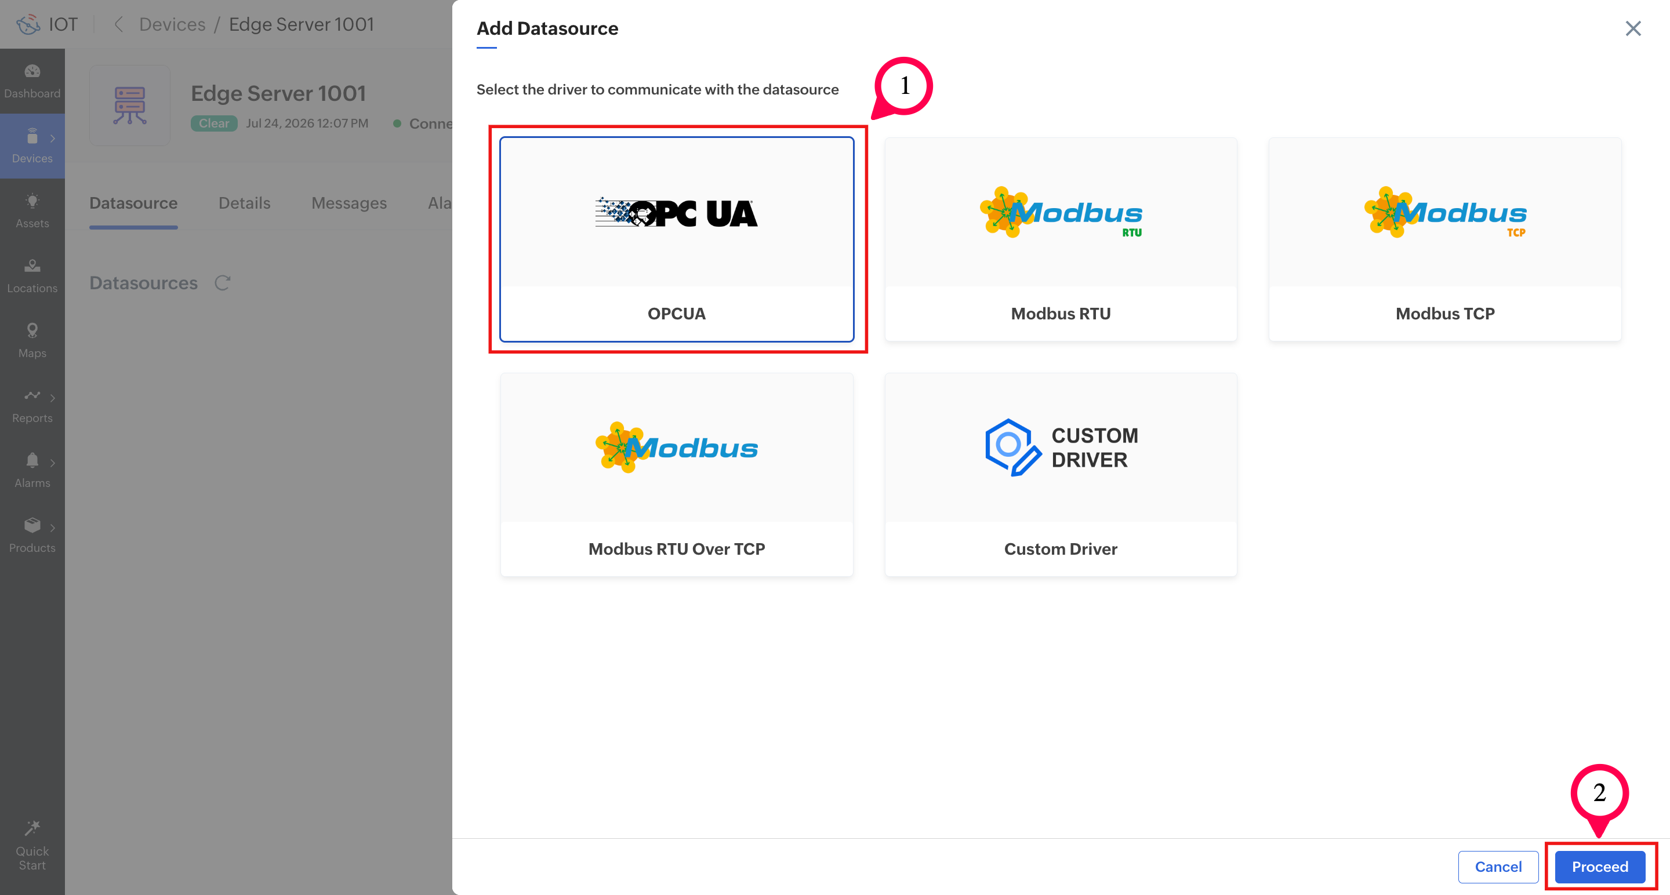Click the IOT logo icon
This screenshot has width=1670, height=895.
[x=28, y=24]
